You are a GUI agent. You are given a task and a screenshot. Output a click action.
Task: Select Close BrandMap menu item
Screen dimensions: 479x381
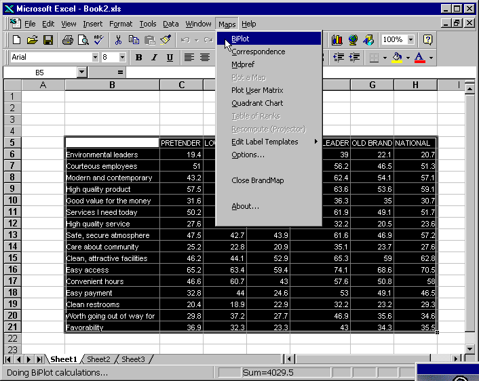pos(269,180)
